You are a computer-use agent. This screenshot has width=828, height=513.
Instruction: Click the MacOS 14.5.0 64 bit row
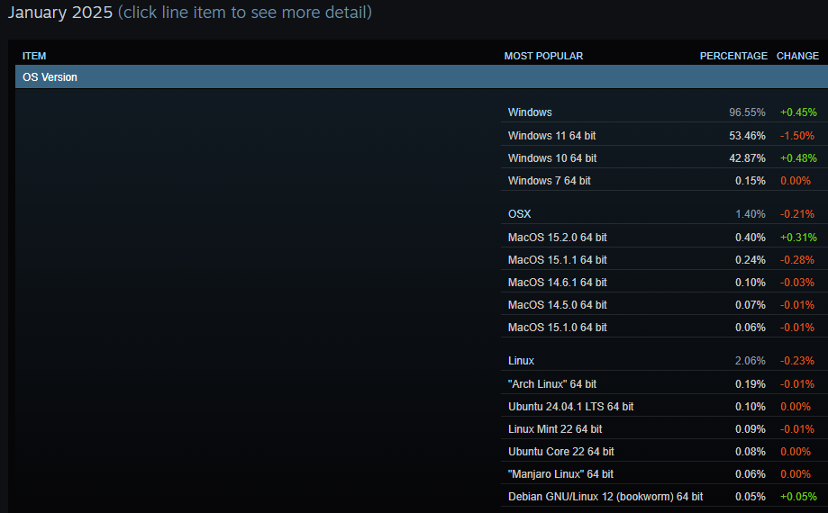pyautogui.click(x=664, y=305)
